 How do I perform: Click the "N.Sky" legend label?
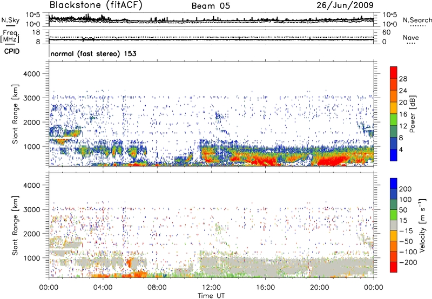(x=10, y=20)
